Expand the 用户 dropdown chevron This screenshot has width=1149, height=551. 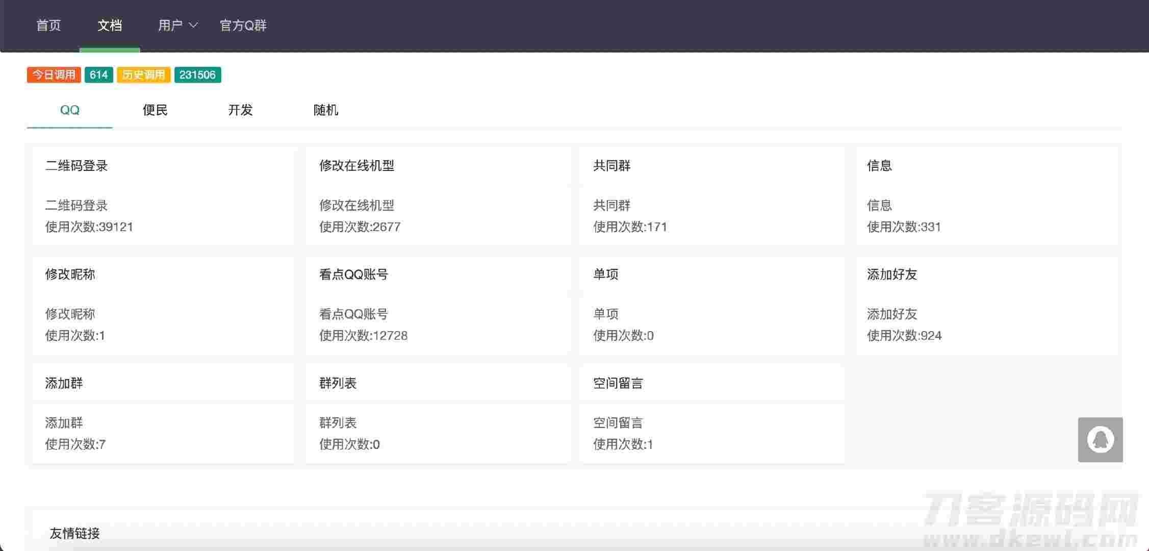[193, 25]
